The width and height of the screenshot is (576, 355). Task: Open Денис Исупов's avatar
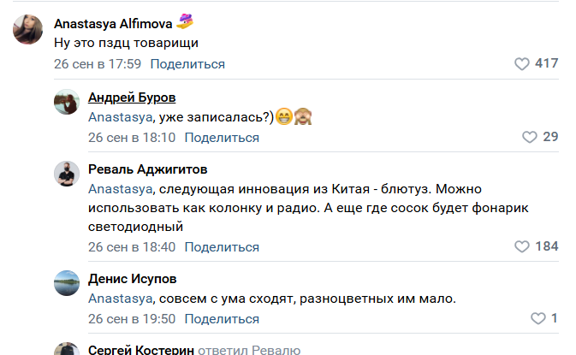pyautogui.click(x=67, y=282)
